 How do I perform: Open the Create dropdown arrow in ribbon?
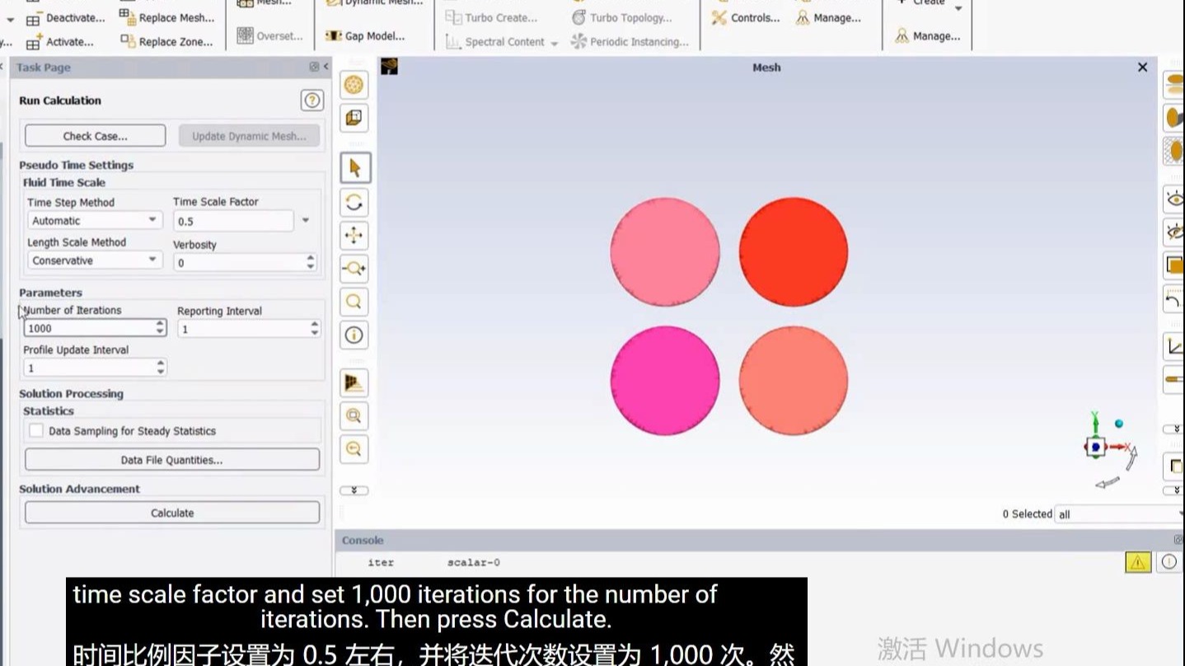tap(958, 8)
